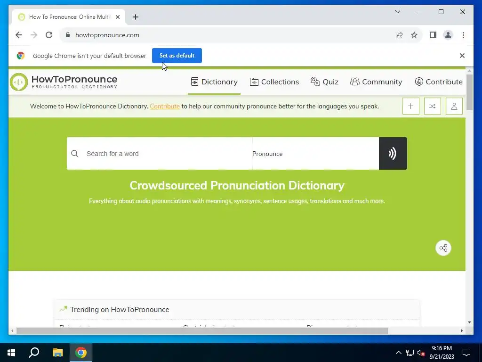Click the scroll down arrow of page
The height and width of the screenshot is (362, 482).
469,322
